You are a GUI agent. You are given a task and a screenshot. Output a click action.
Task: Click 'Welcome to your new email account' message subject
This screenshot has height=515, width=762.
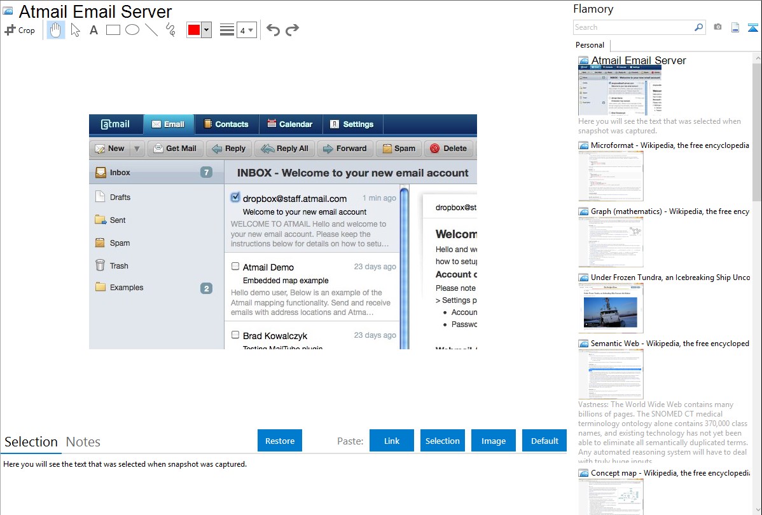coord(305,212)
